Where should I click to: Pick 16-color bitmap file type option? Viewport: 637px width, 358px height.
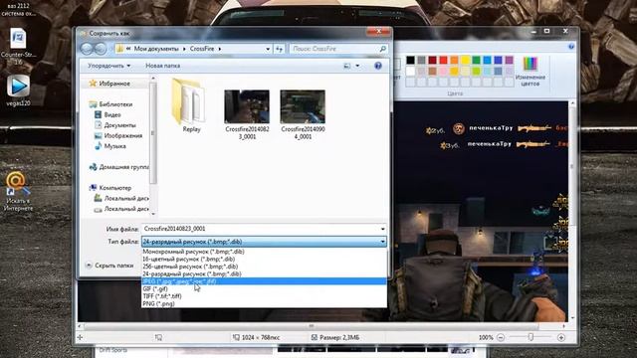click(264, 259)
